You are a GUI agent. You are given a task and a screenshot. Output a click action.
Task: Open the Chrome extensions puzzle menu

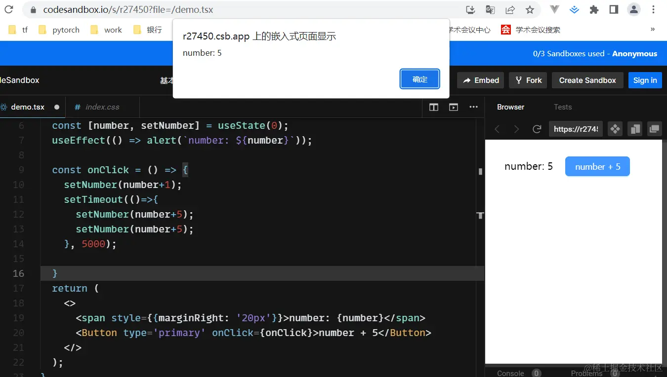[594, 9]
